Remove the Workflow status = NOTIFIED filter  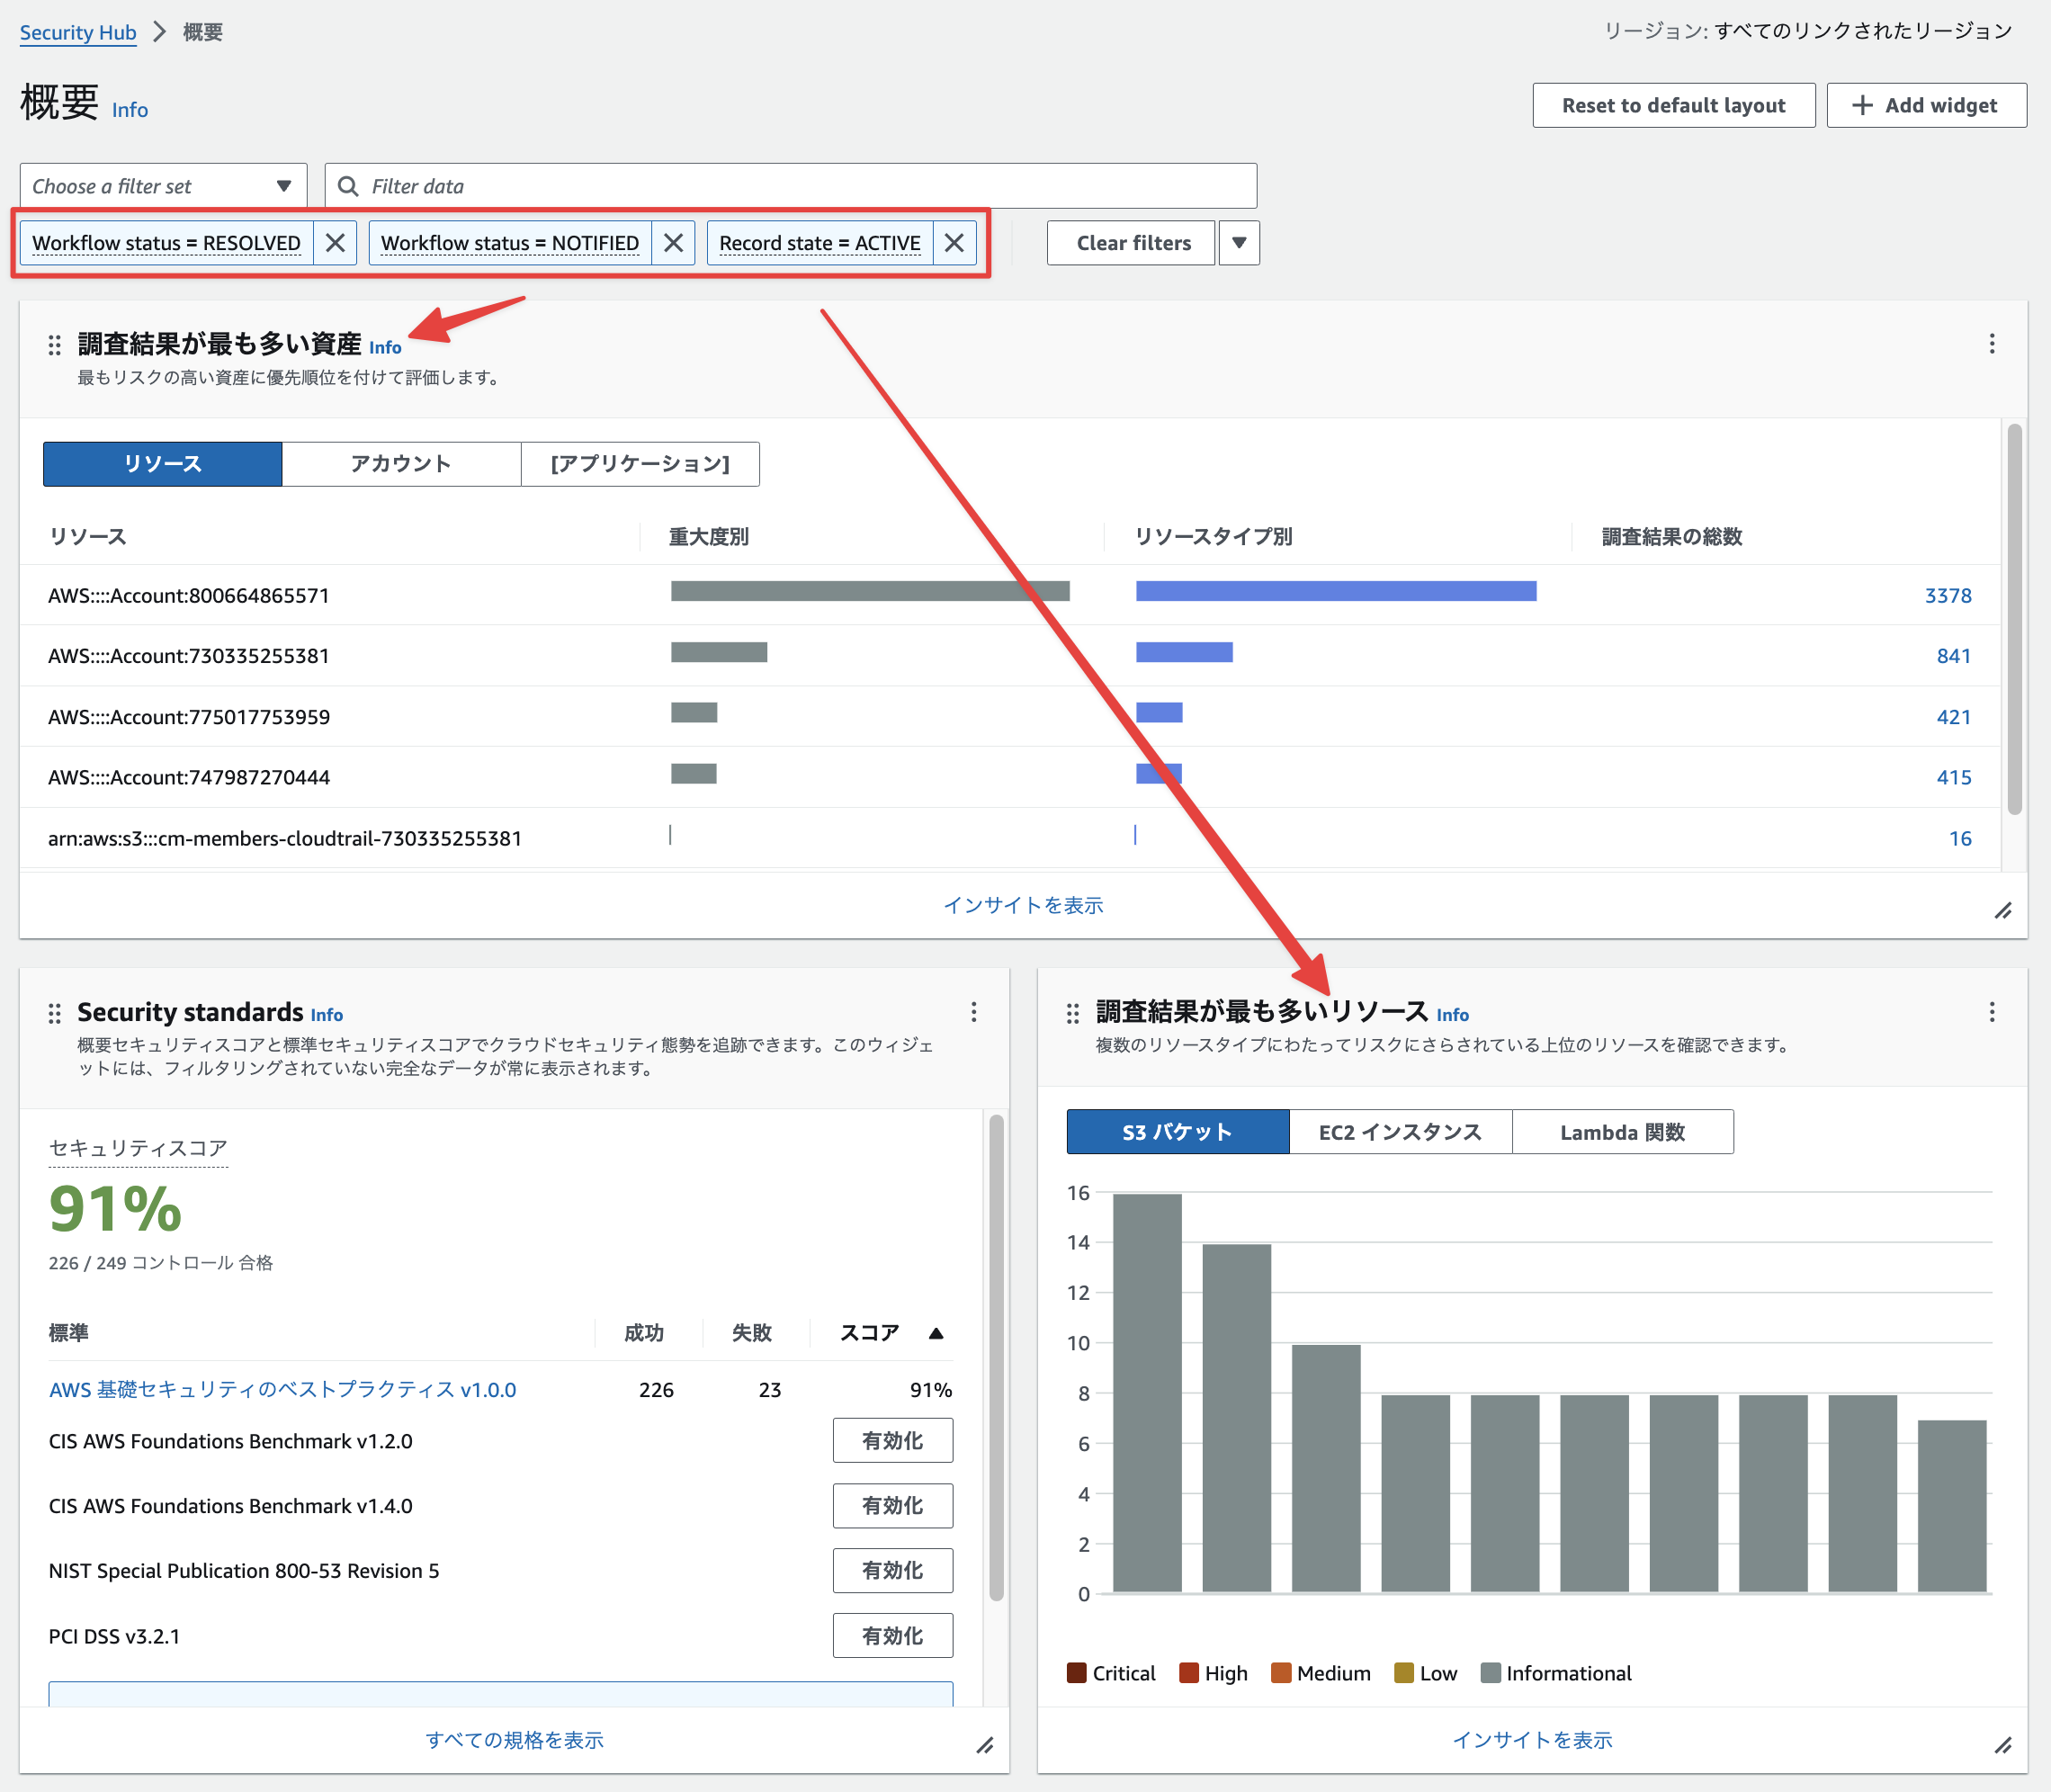[673, 243]
